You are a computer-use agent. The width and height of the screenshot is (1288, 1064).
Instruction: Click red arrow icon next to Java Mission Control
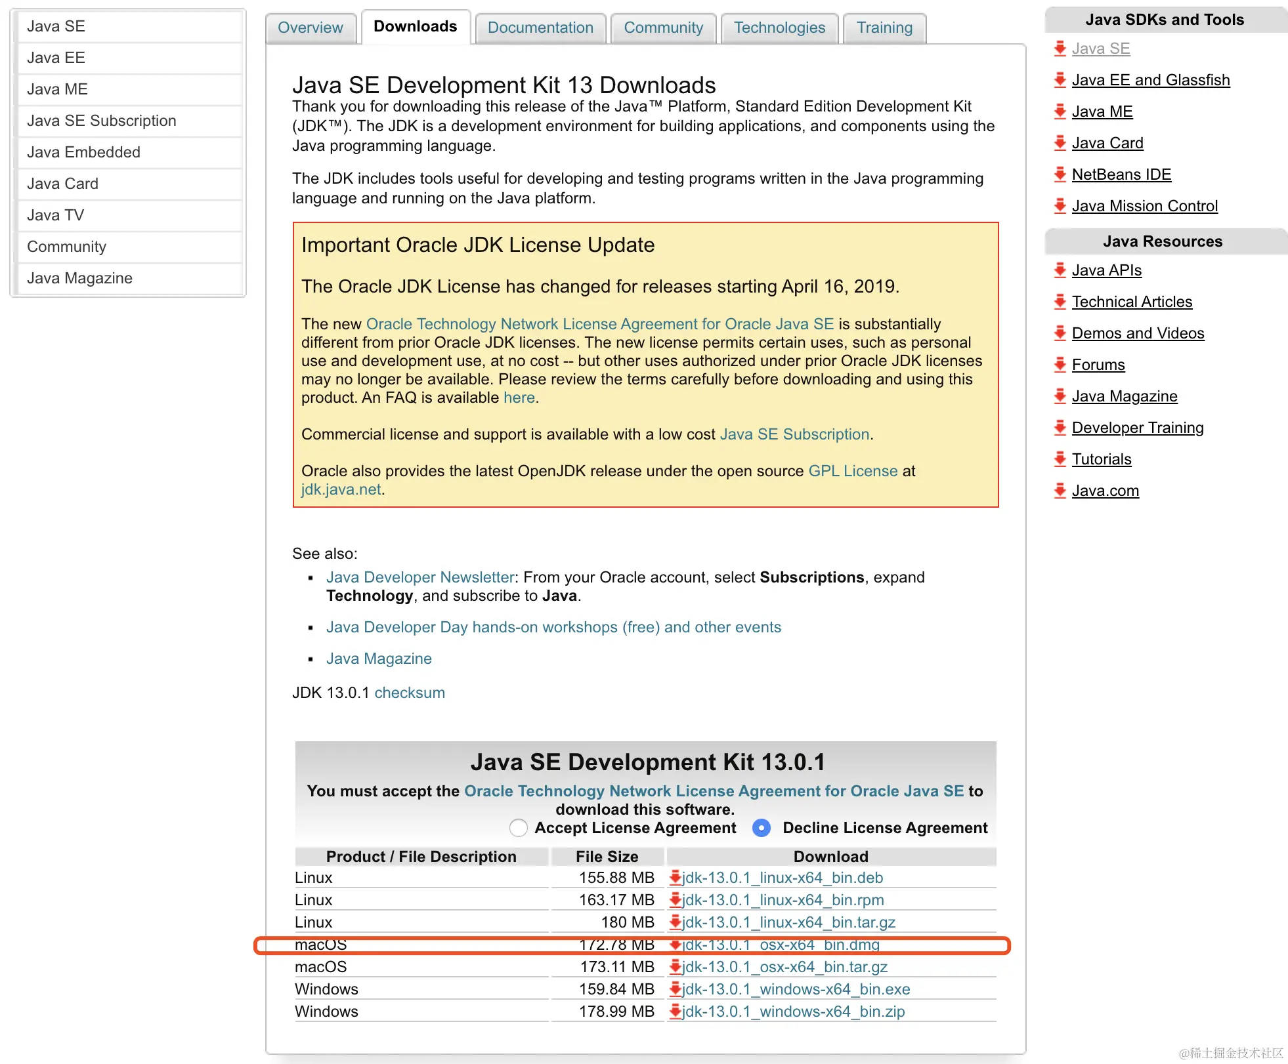1060,206
